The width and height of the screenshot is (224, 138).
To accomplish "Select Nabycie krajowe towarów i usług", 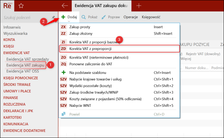I will coord(119,79).
